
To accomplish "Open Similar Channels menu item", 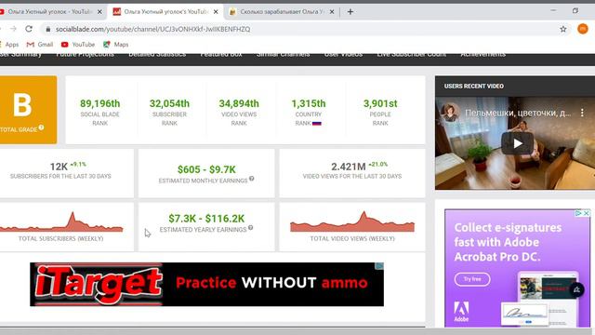I will 283,54.
